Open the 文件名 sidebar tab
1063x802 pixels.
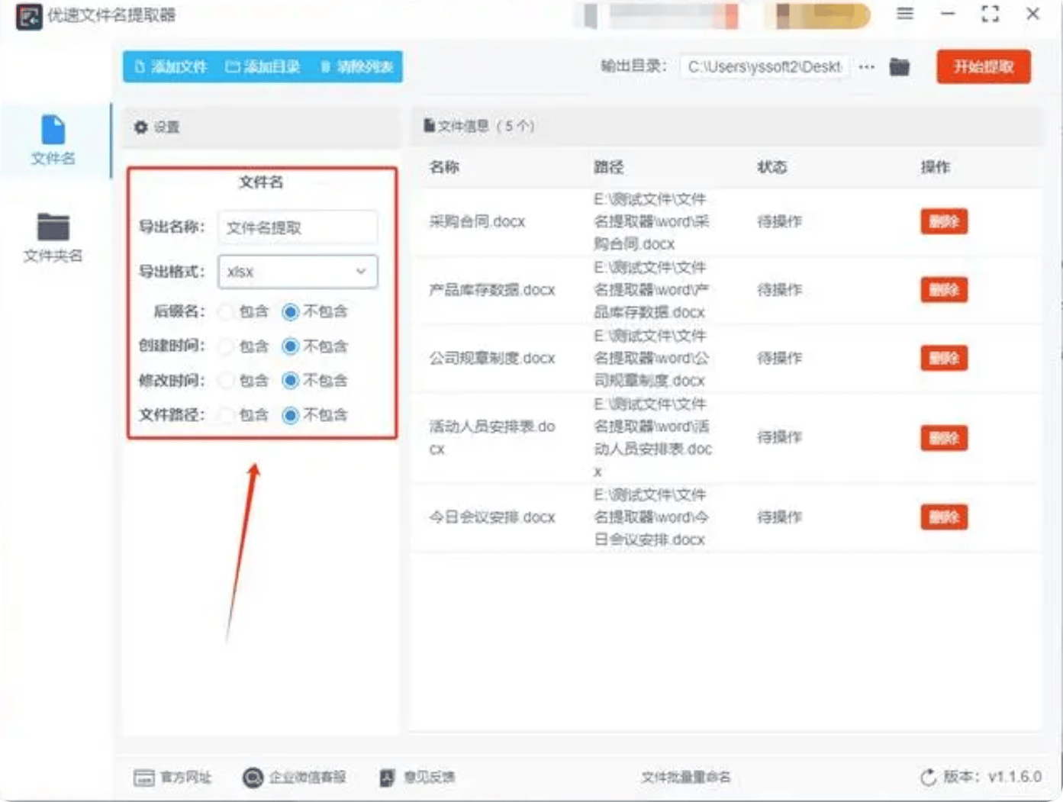point(53,140)
